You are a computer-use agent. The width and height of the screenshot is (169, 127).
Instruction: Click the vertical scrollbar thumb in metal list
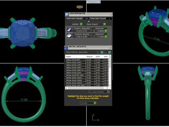[x=110, y=62]
